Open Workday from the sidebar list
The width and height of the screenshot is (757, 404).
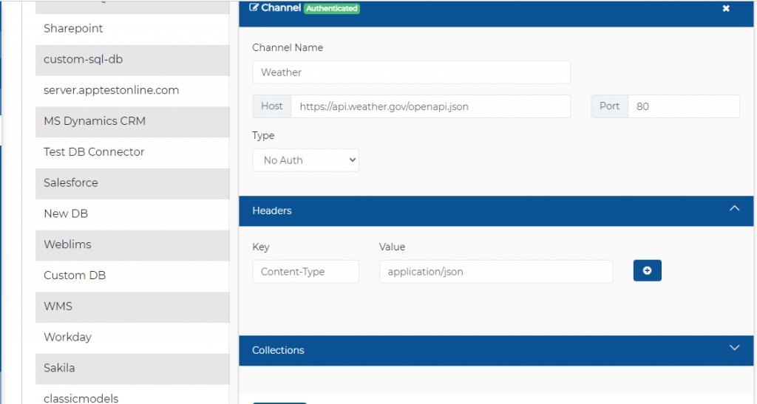pyautogui.click(x=67, y=337)
